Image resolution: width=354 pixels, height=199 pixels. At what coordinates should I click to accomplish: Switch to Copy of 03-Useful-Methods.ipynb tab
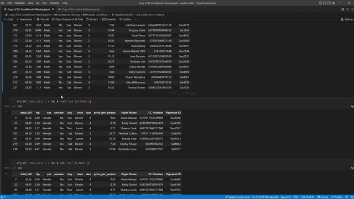point(81,9)
